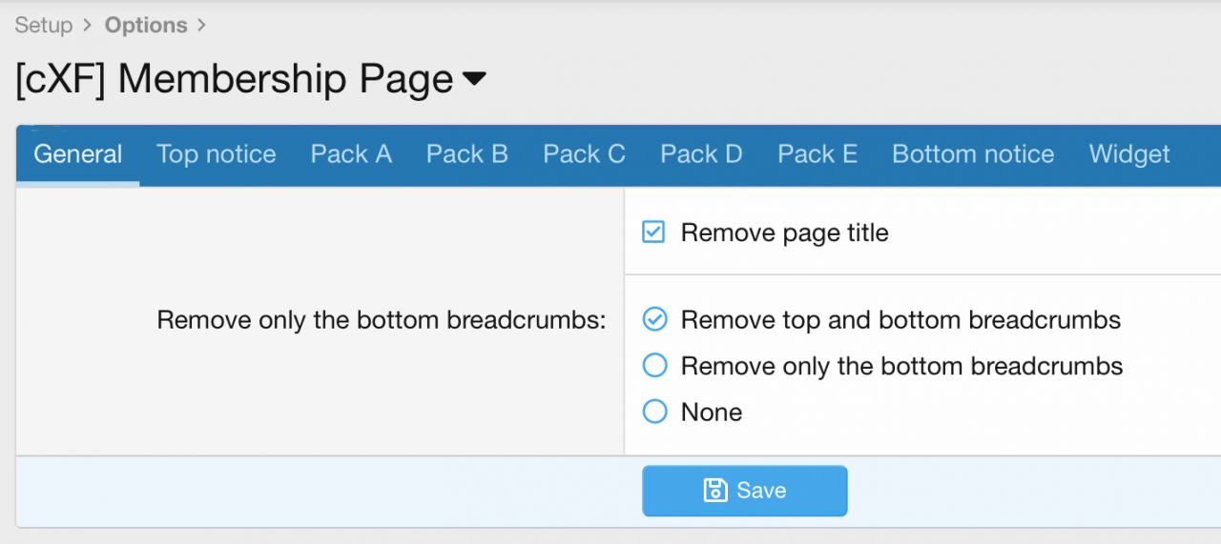Open the Pack D tab

(x=701, y=154)
